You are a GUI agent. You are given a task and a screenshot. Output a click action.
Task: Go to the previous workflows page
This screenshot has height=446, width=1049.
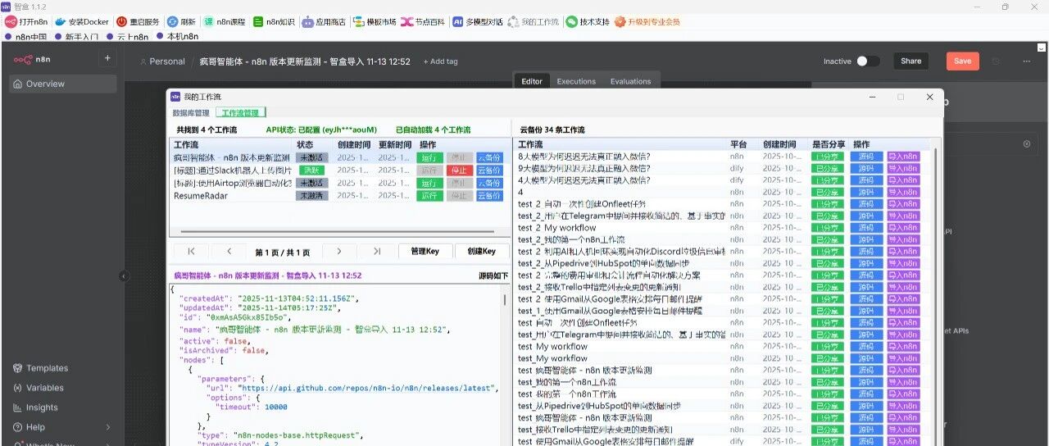(229, 251)
